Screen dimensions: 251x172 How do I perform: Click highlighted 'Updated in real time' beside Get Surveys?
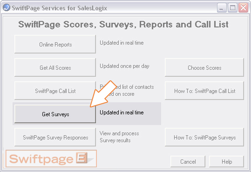[x=122, y=112]
